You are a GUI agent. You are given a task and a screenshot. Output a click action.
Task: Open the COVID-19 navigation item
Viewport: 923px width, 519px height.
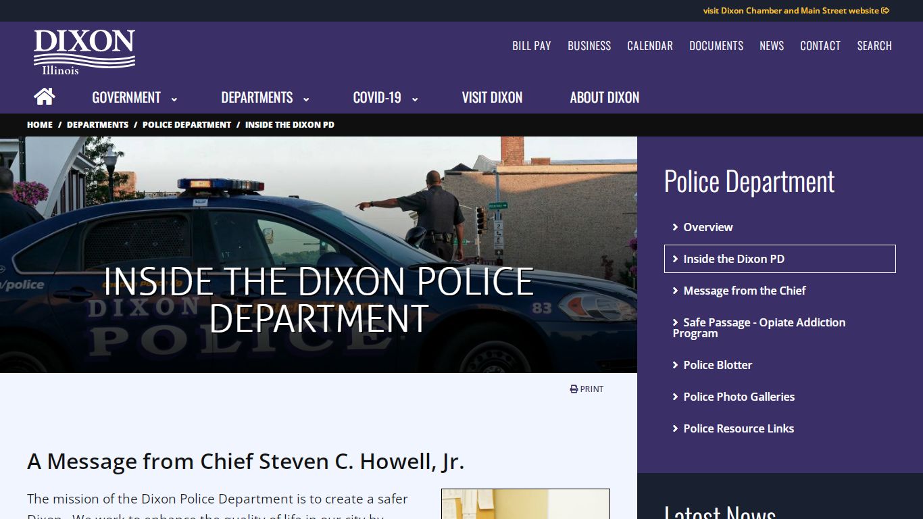377,97
